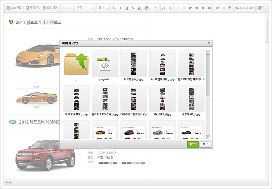Click the editor scrollbar down arrow

click(x=267, y=177)
